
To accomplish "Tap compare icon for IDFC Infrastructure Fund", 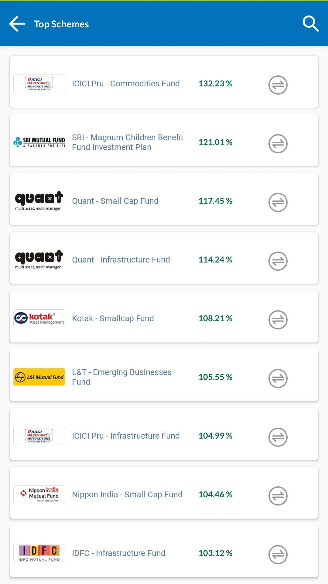I will click(x=278, y=554).
